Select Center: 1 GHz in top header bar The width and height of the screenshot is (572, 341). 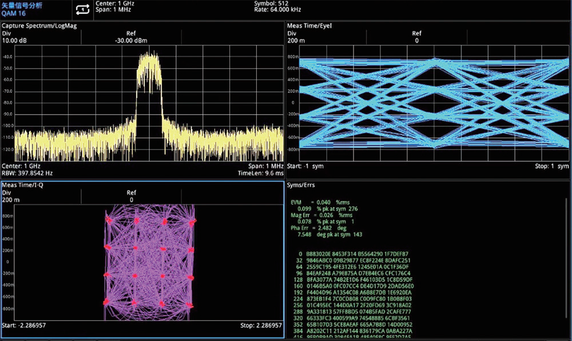(x=114, y=3)
